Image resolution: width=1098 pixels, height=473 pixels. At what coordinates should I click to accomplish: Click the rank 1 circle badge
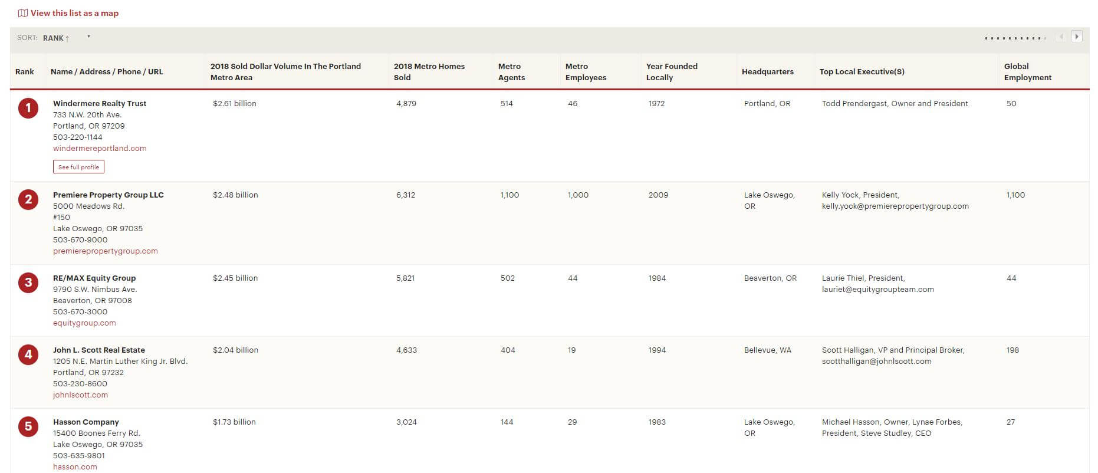click(28, 108)
